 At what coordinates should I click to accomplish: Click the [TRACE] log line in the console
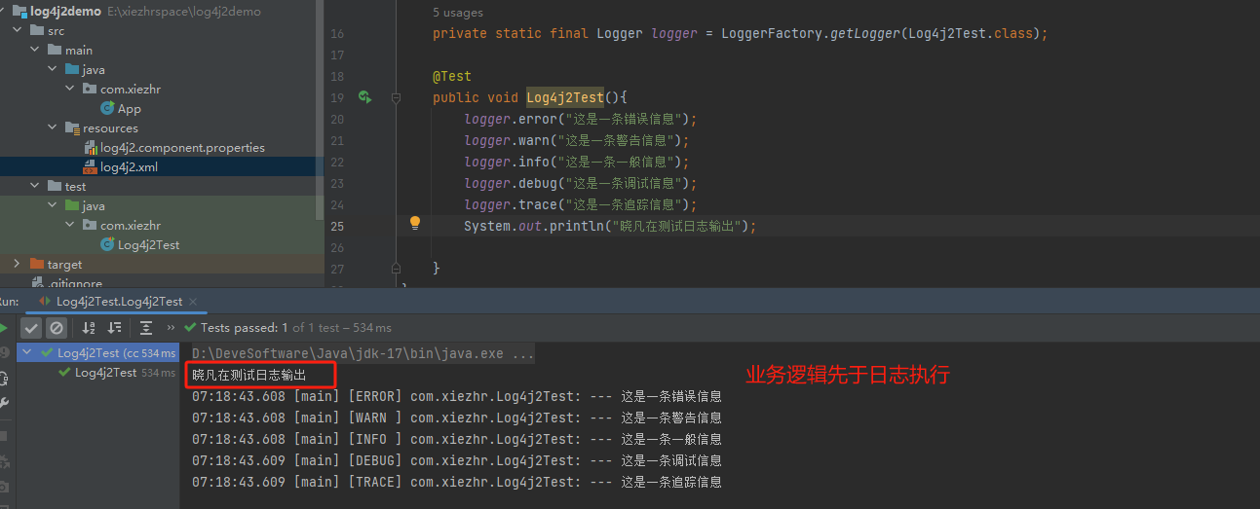tap(456, 482)
